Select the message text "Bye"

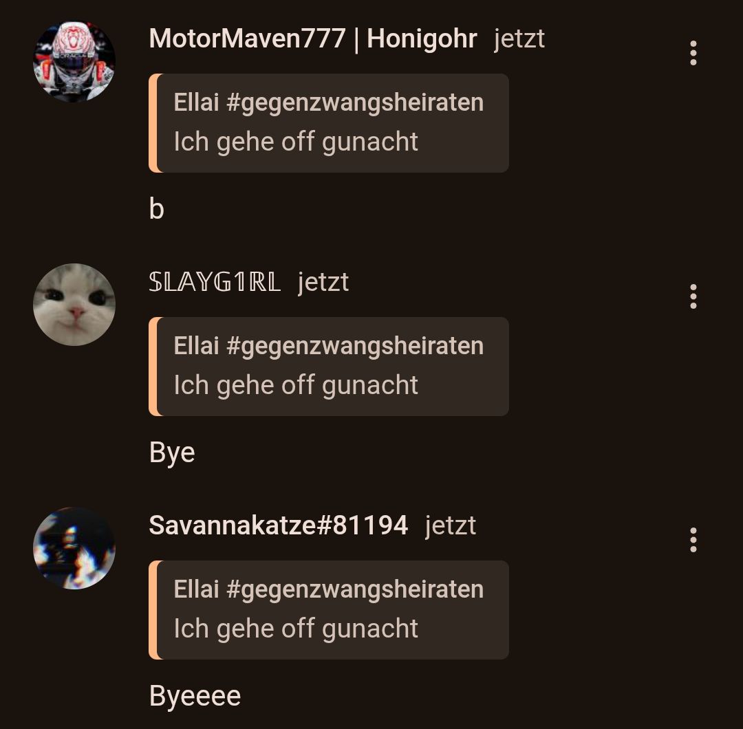click(172, 453)
